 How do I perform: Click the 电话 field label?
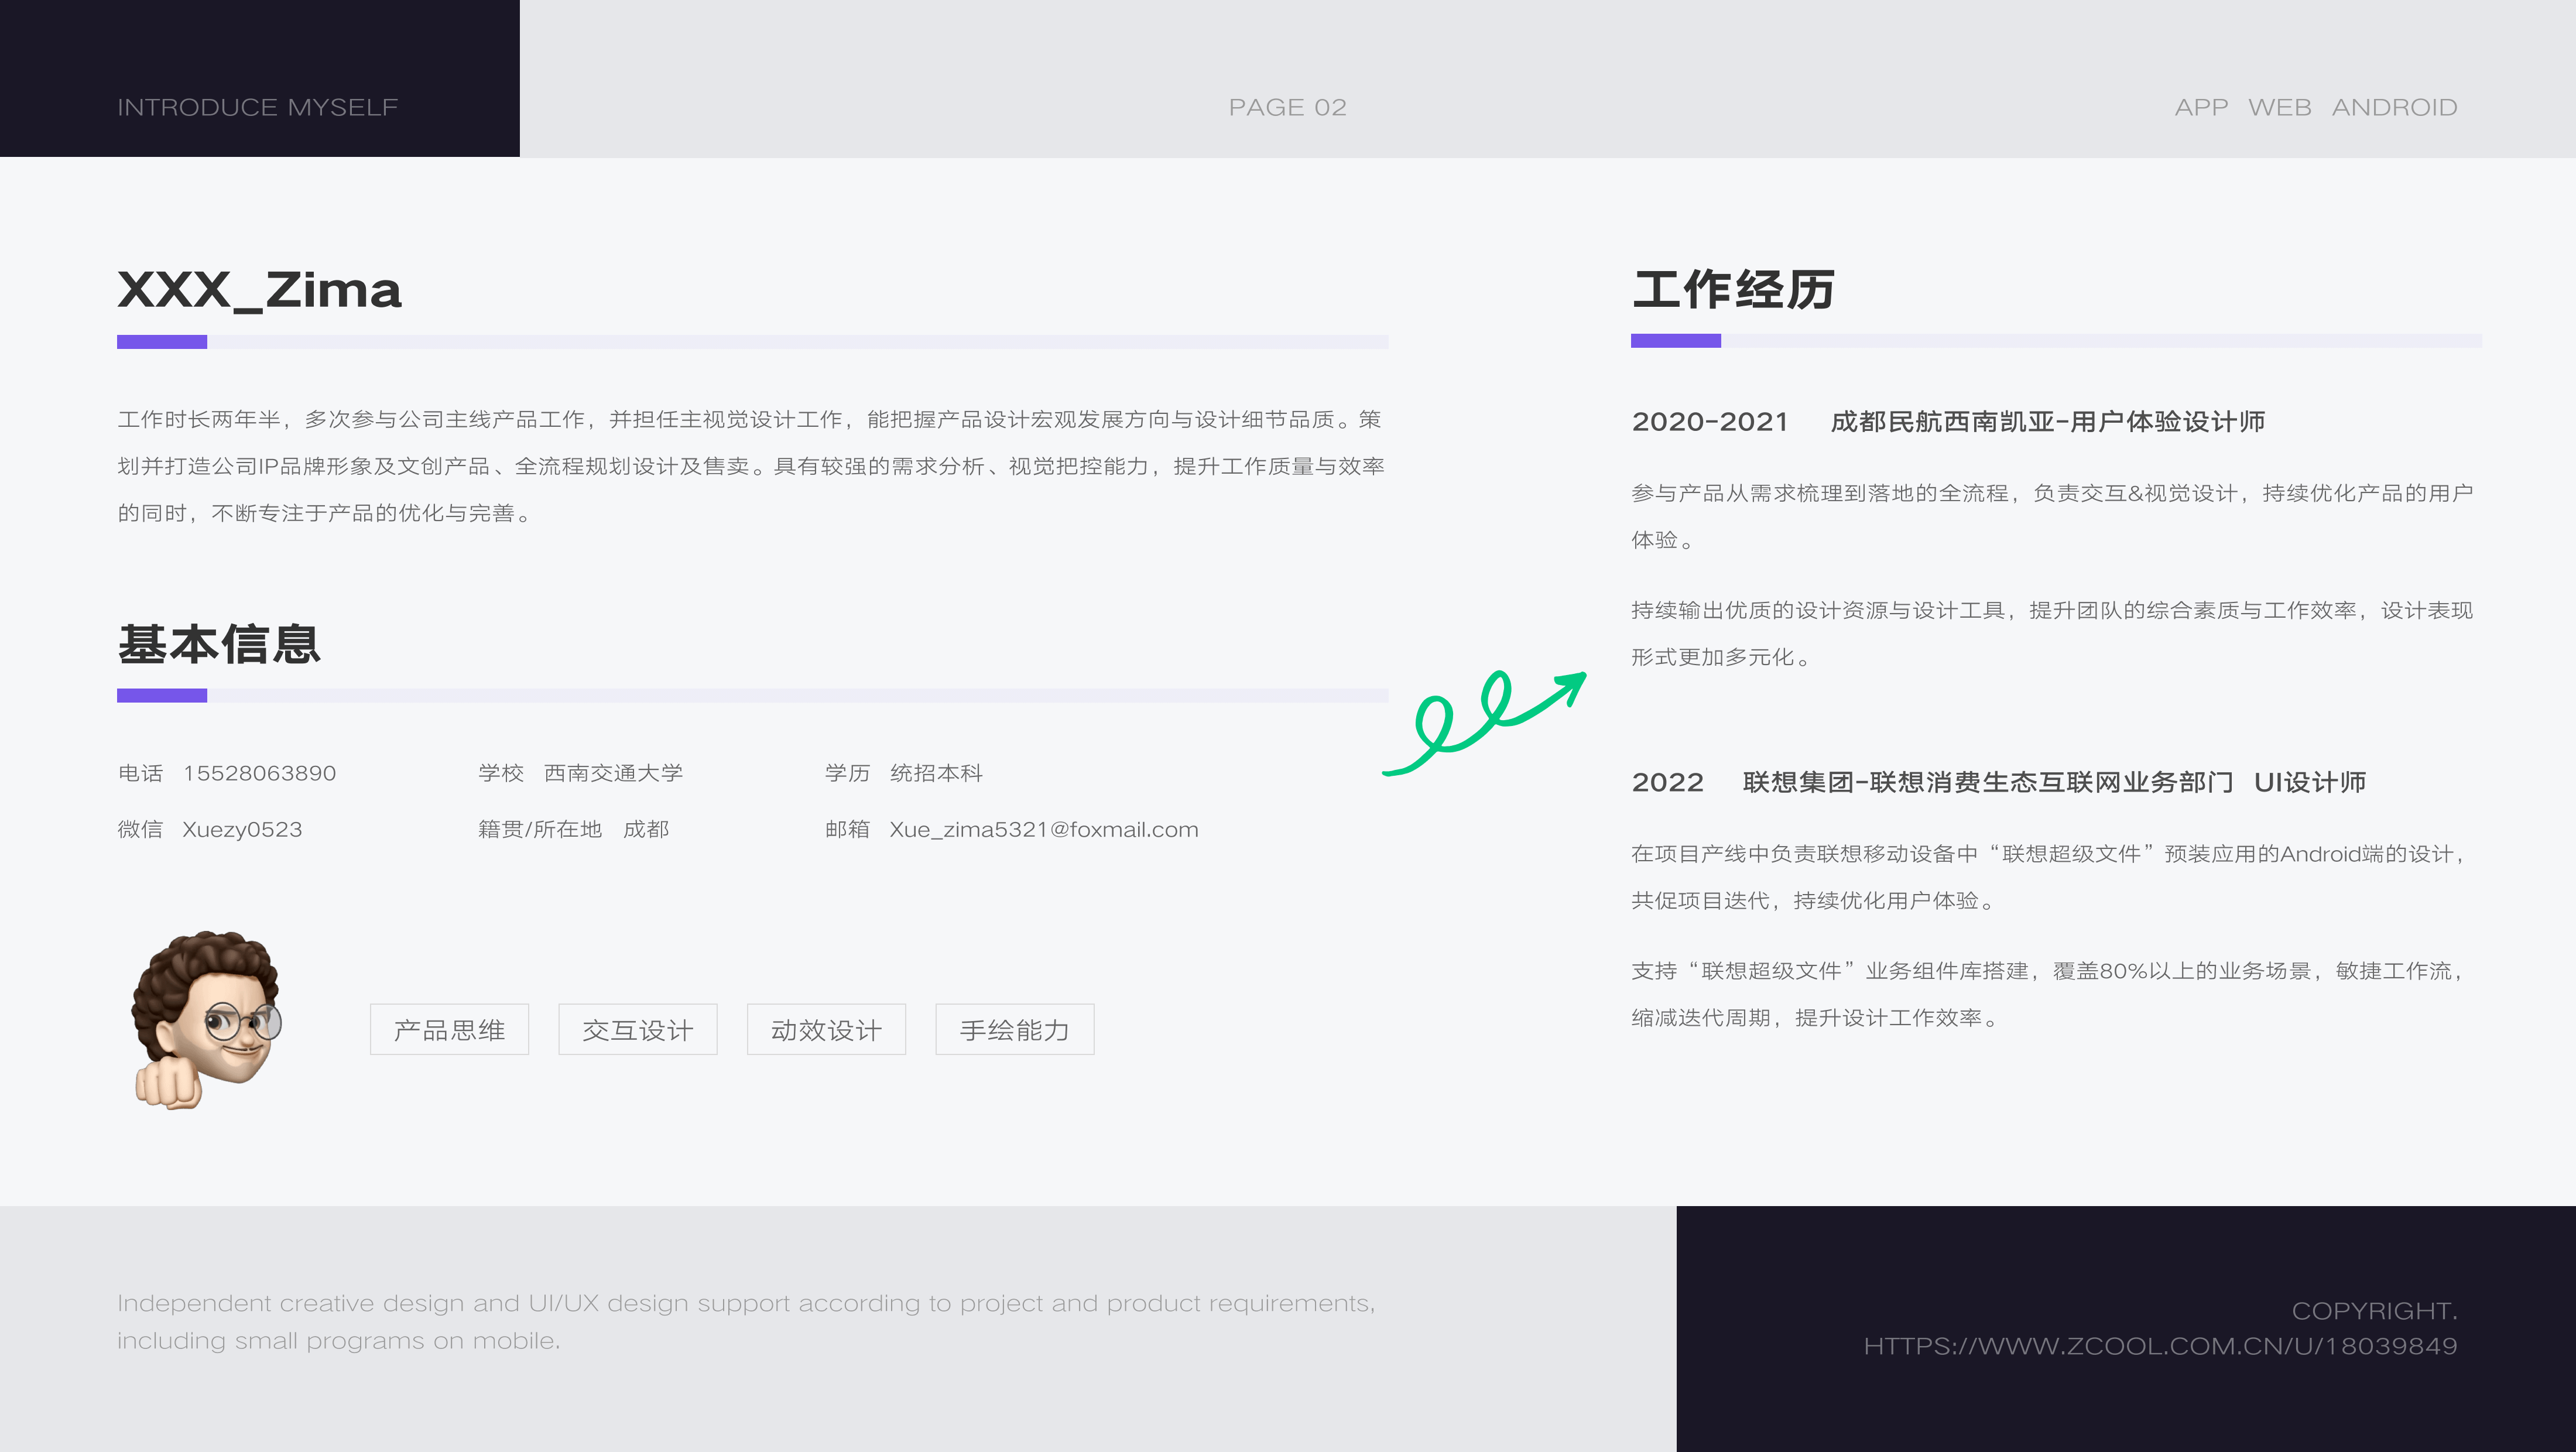coord(140,773)
